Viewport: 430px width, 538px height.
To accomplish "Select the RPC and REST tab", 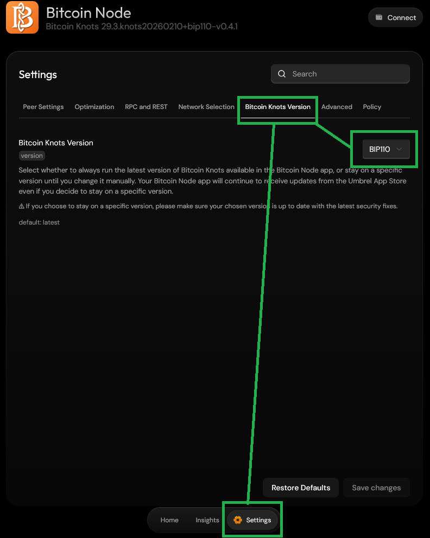I will click(x=146, y=107).
